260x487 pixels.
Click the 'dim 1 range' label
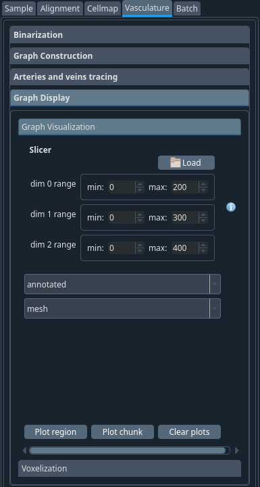click(x=53, y=214)
